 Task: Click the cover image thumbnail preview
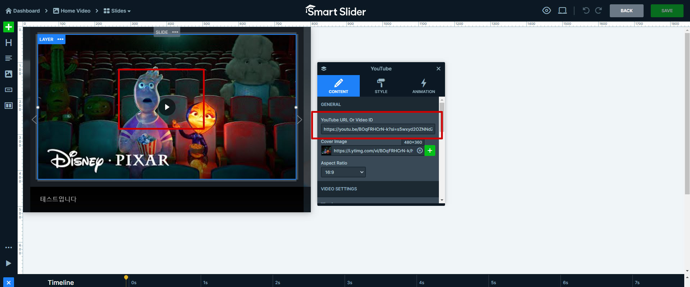(x=326, y=151)
